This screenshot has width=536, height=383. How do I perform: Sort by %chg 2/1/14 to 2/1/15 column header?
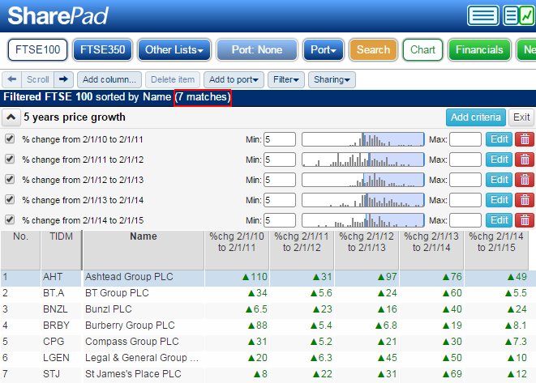[496, 250]
